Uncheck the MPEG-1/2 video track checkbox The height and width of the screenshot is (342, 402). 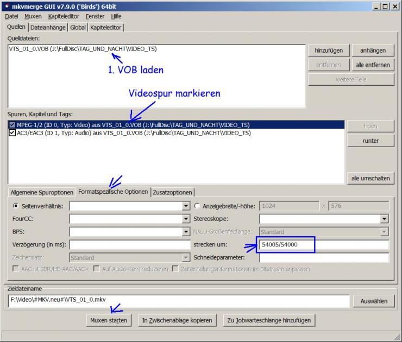coord(12,125)
